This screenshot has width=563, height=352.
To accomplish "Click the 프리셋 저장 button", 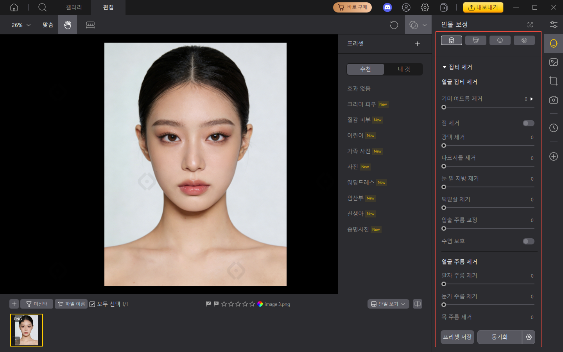I will point(457,337).
